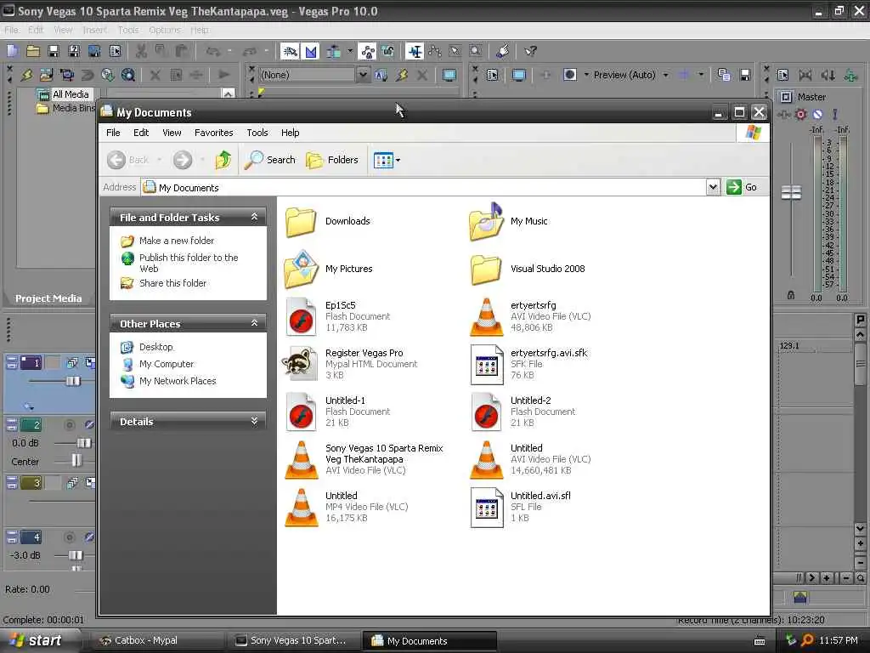Click the Search button in My Documents toolbar
870x653 pixels.
tap(271, 160)
